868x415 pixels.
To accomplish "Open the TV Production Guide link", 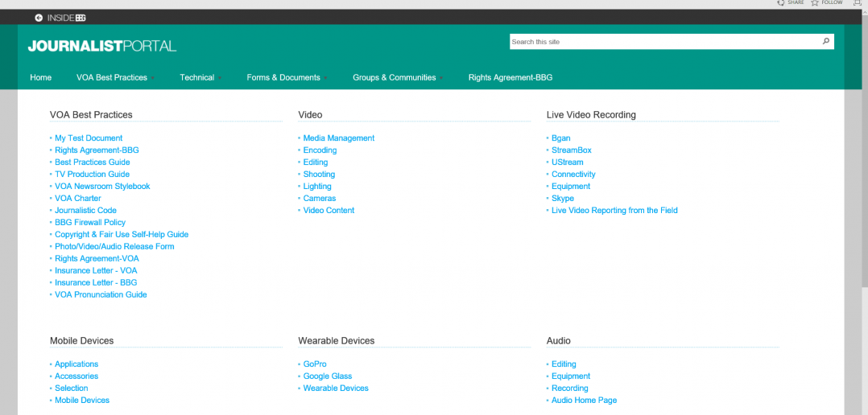I will point(92,174).
